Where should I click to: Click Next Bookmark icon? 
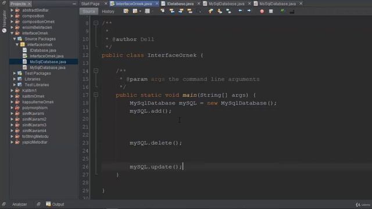click(x=220, y=11)
